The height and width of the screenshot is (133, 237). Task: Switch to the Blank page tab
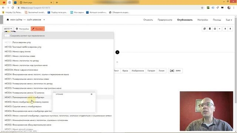tap(36, 3)
